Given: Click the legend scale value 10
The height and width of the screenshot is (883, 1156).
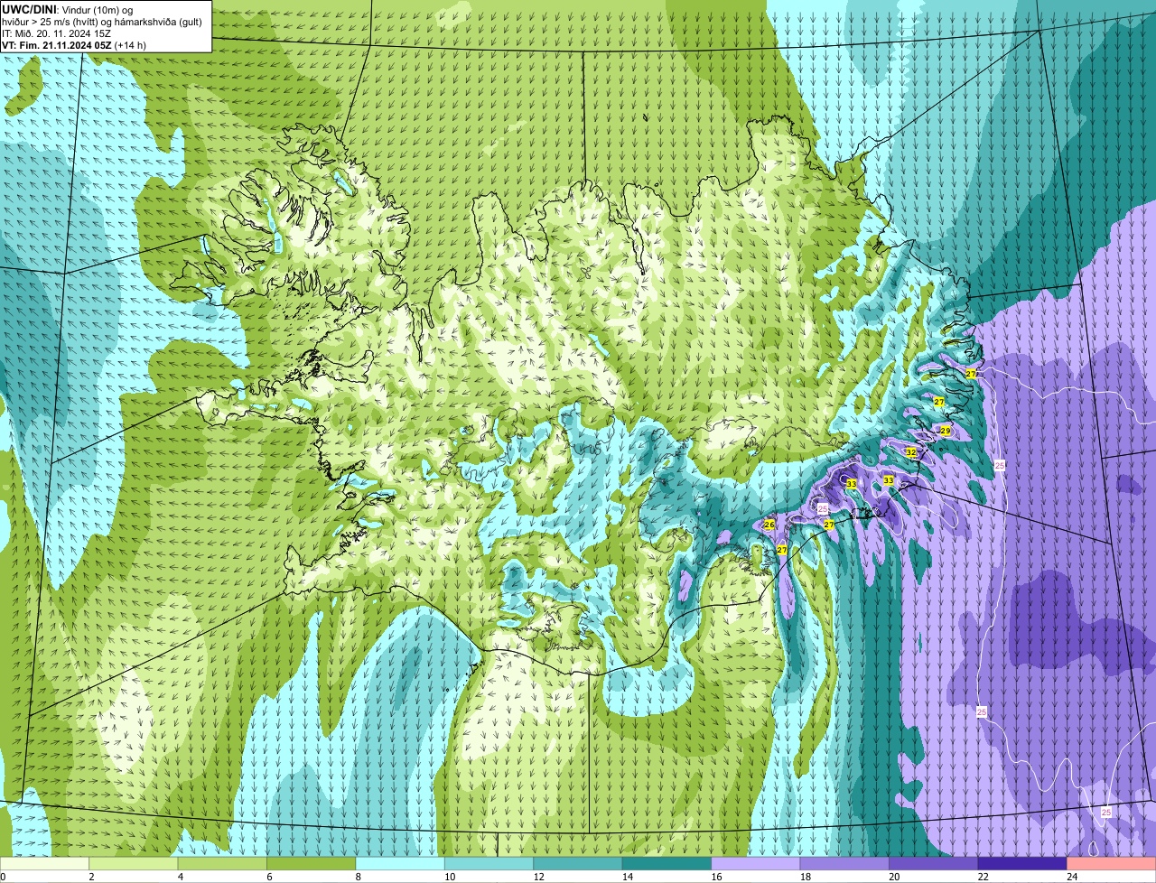Looking at the screenshot, I should coord(450,876).
